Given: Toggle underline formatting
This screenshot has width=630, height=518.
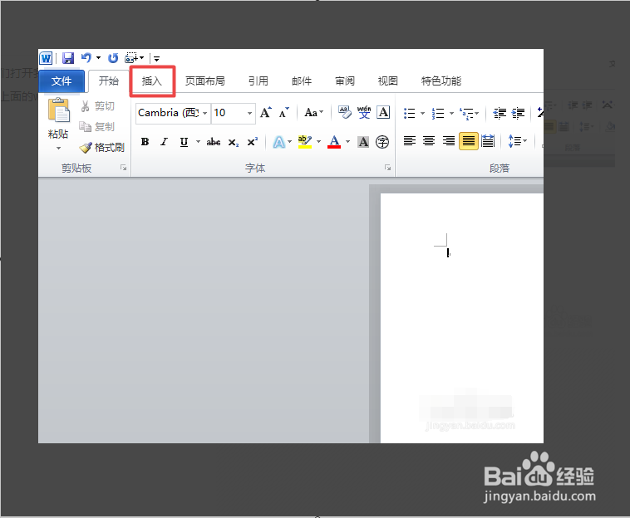Looking at the screenshot, I should point(184,142).
